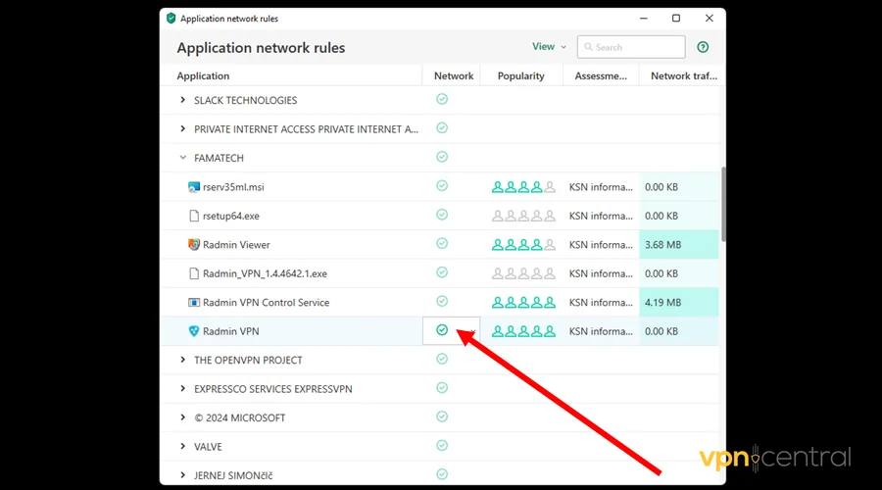Click popularity rating for Radmin VPN
This screenshot has height=490, width=882.
point(523,331)
